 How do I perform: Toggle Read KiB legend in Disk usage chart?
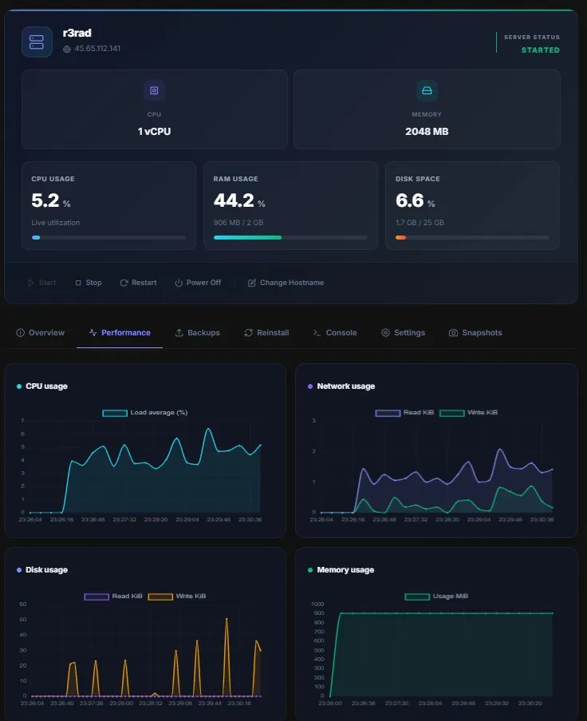[x=113, y=596]
